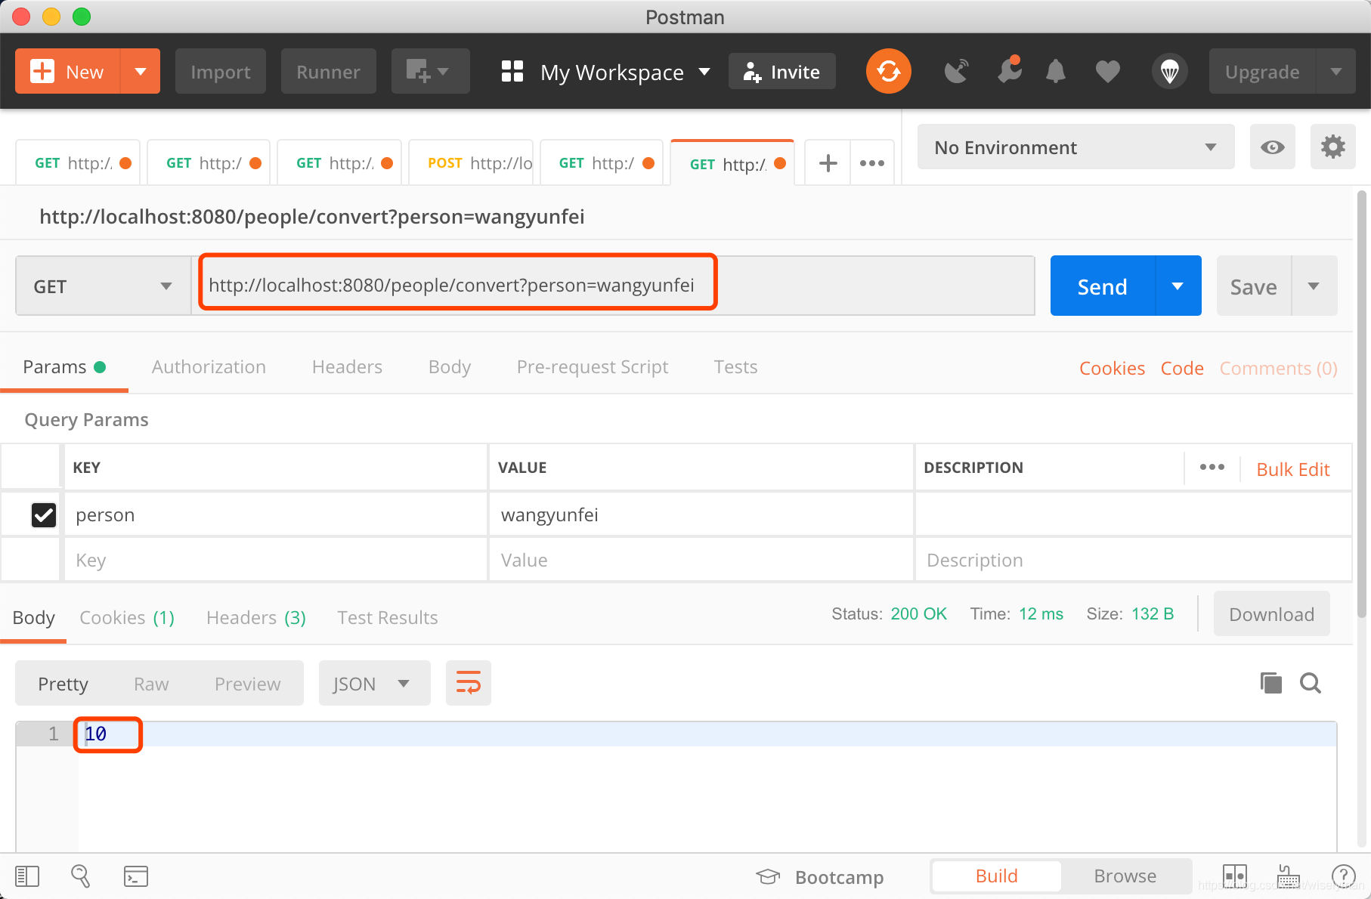
Task: Open Find and Replace in status bar
Action: click(81, 876)
